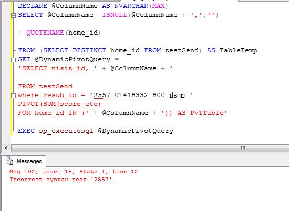This screenshot has width=289, height=211.
Task: Click the Incorrect syntax near '2557' message
Action: (x=63, y=180)
